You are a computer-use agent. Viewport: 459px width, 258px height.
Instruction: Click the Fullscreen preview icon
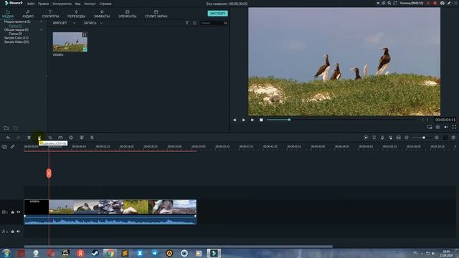(454, 127)
